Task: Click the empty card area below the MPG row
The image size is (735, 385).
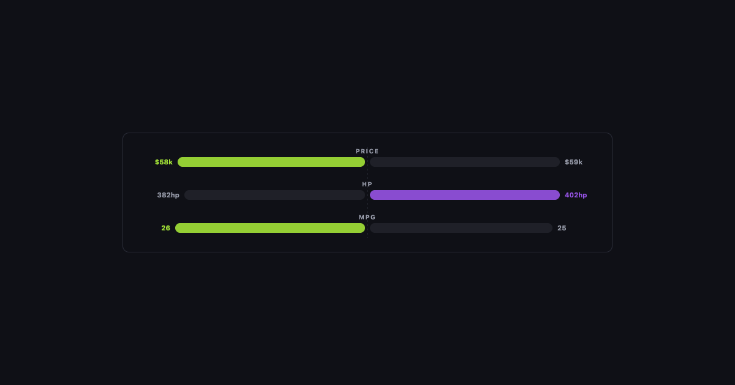Action: (367, 243)
